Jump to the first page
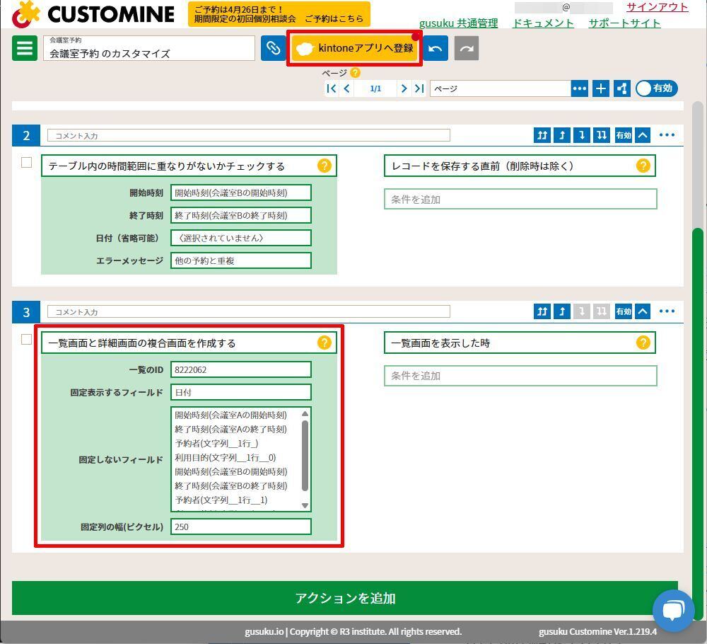The height and width of the screenshot is (644, 707). click(332, 88)
